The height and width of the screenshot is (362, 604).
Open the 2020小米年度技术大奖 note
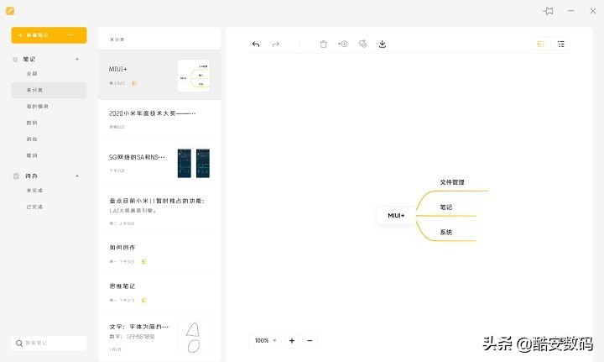pos(159,119)
